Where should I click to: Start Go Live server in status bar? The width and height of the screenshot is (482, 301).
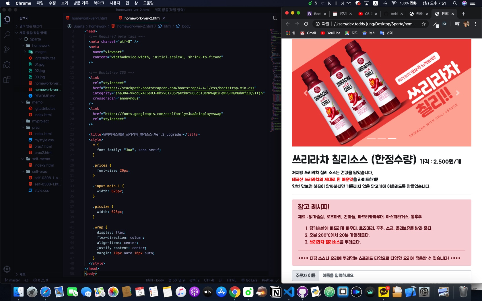[249, 280]
